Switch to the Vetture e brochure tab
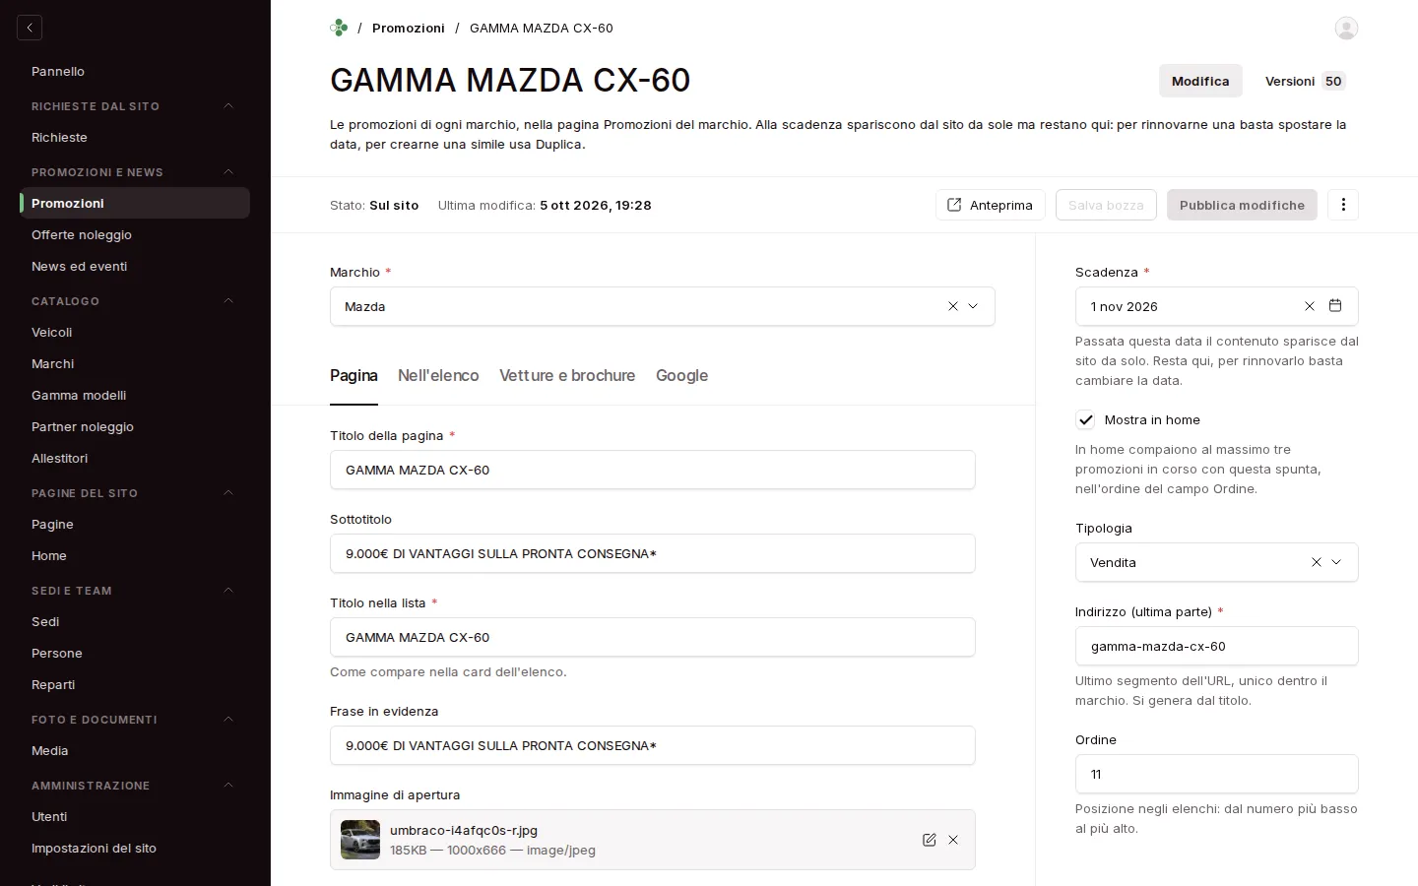The height and width of the screenshot is (886, 1418). 567,375
